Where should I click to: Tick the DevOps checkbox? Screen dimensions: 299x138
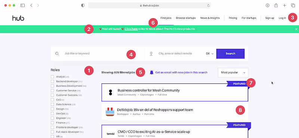[x=52, y=114]
